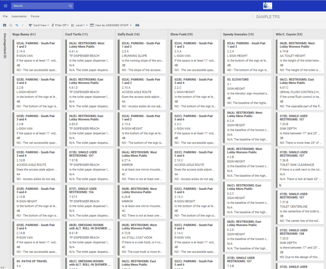Viewport: 326px width, 269px height.
Task: Open the Forms menu
Action: click(x=35, y=16)
